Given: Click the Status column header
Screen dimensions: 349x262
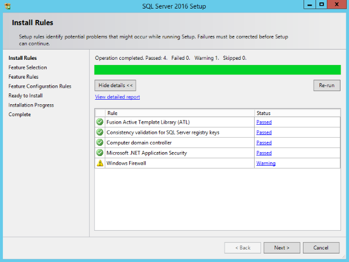Looking at the screenshot, I should [x=297, y=113].
